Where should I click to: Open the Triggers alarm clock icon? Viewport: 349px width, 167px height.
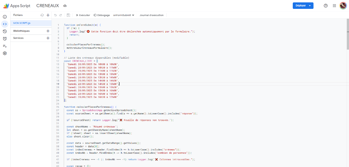pyautogui.click(x=5, y=39)
